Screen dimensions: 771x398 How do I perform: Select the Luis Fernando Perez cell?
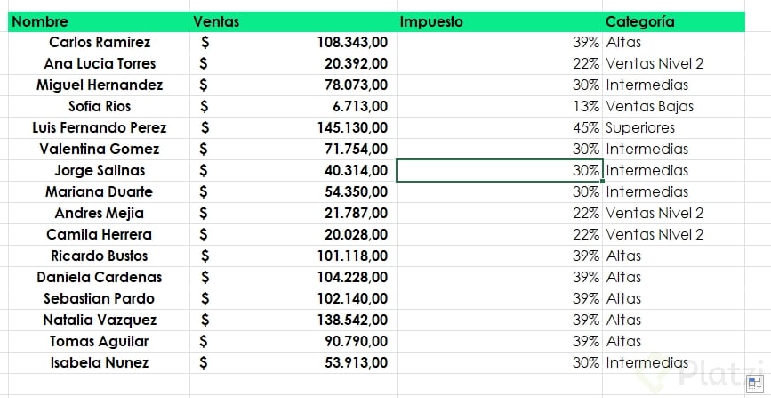point(100,127)
